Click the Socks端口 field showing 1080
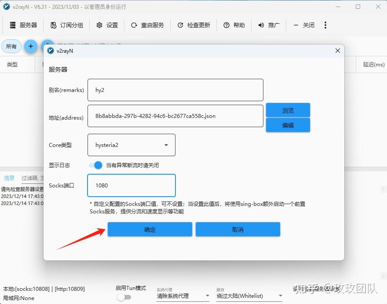 [x=131, y=186]
